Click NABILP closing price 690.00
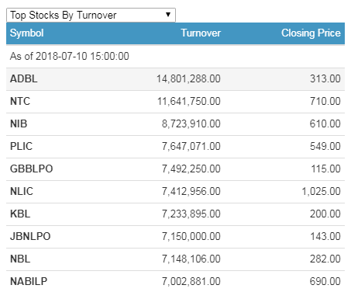Viewport: 351px width, 292px height. click(x=325, y=281)
